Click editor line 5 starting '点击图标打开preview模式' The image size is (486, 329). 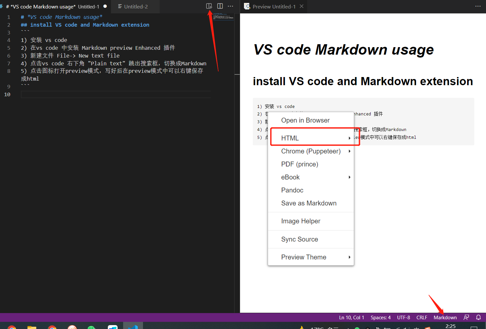pyautogui.click(x=112, y=75)
